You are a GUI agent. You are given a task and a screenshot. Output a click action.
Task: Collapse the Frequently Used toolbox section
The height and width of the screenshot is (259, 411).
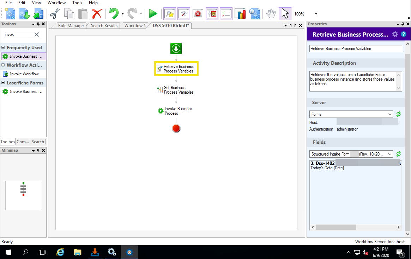pyautogui.click(x=3, y=48)
